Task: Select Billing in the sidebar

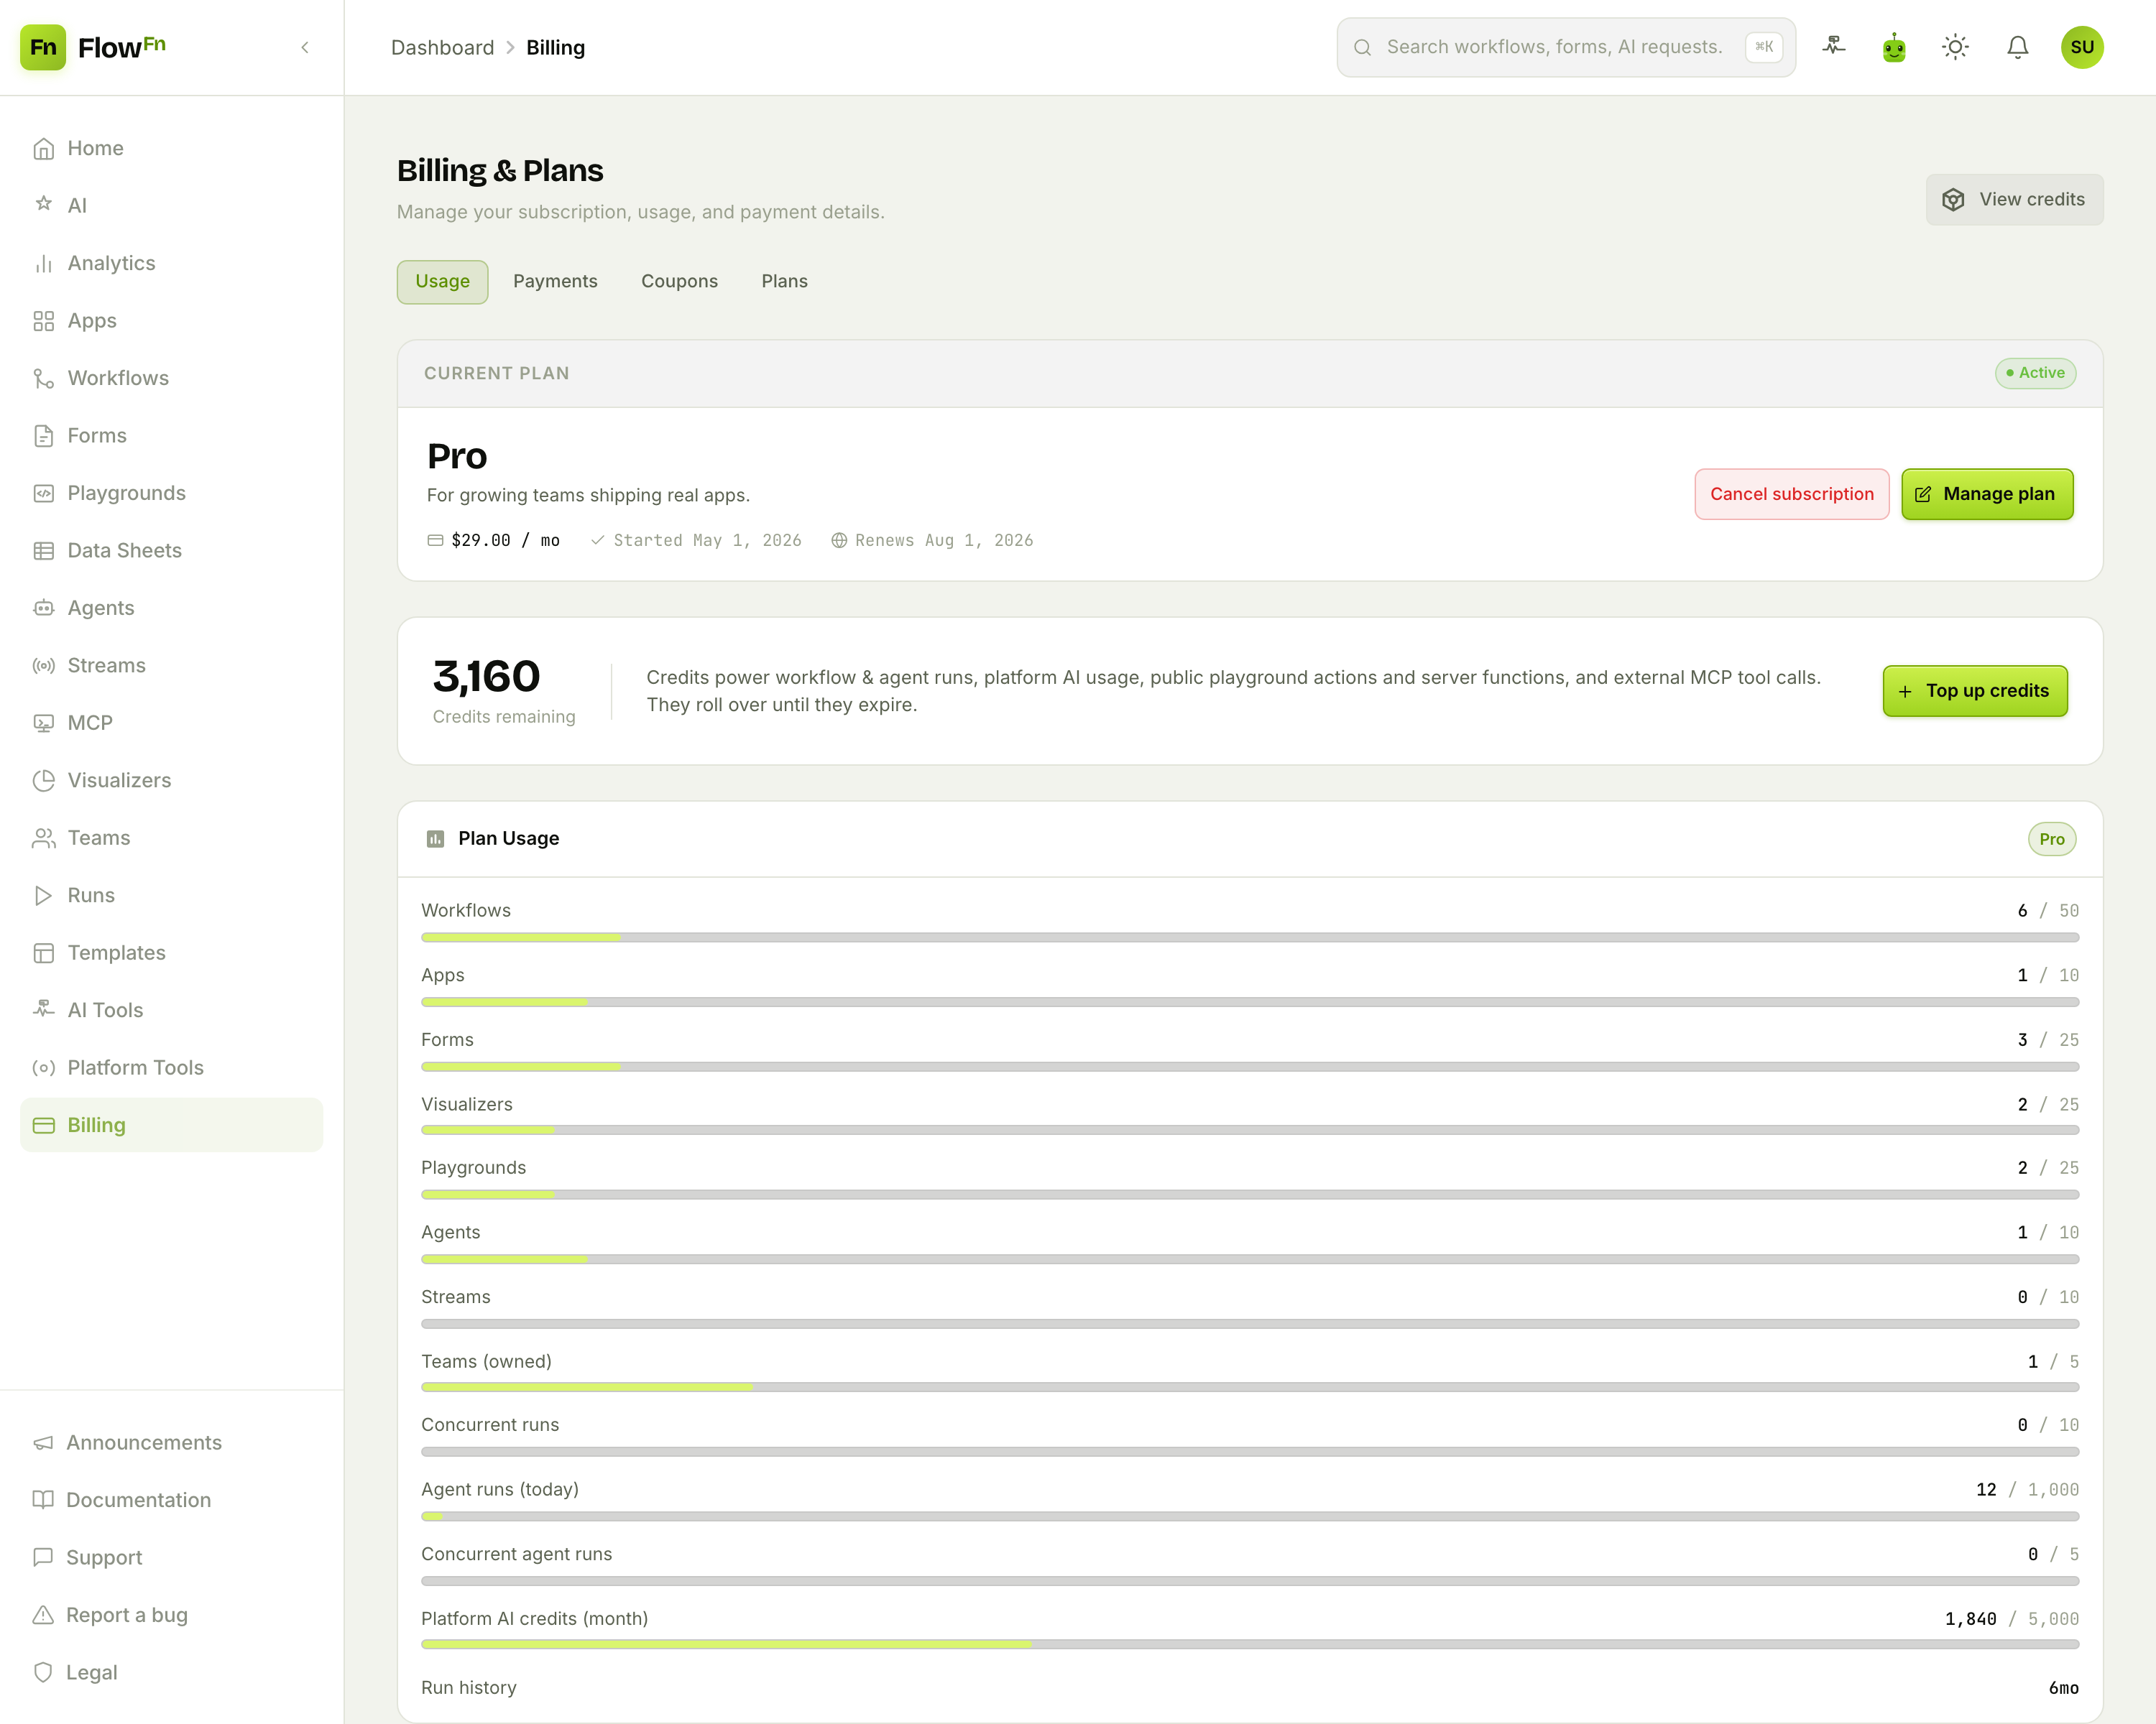Action: 171,1126
